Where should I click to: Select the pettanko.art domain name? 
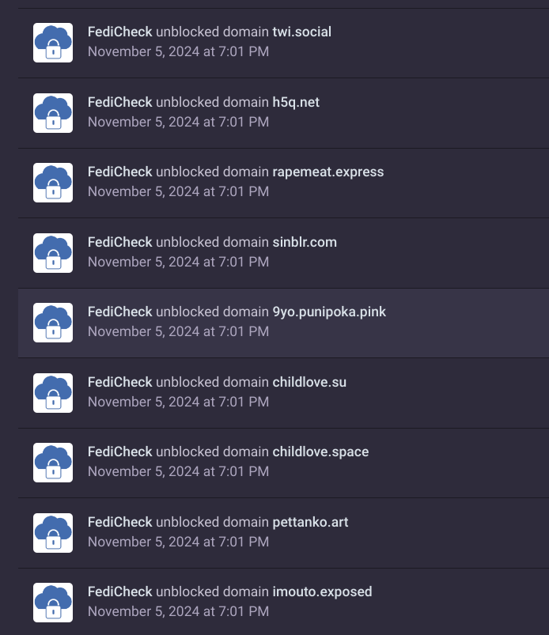(x=310, y=522)
